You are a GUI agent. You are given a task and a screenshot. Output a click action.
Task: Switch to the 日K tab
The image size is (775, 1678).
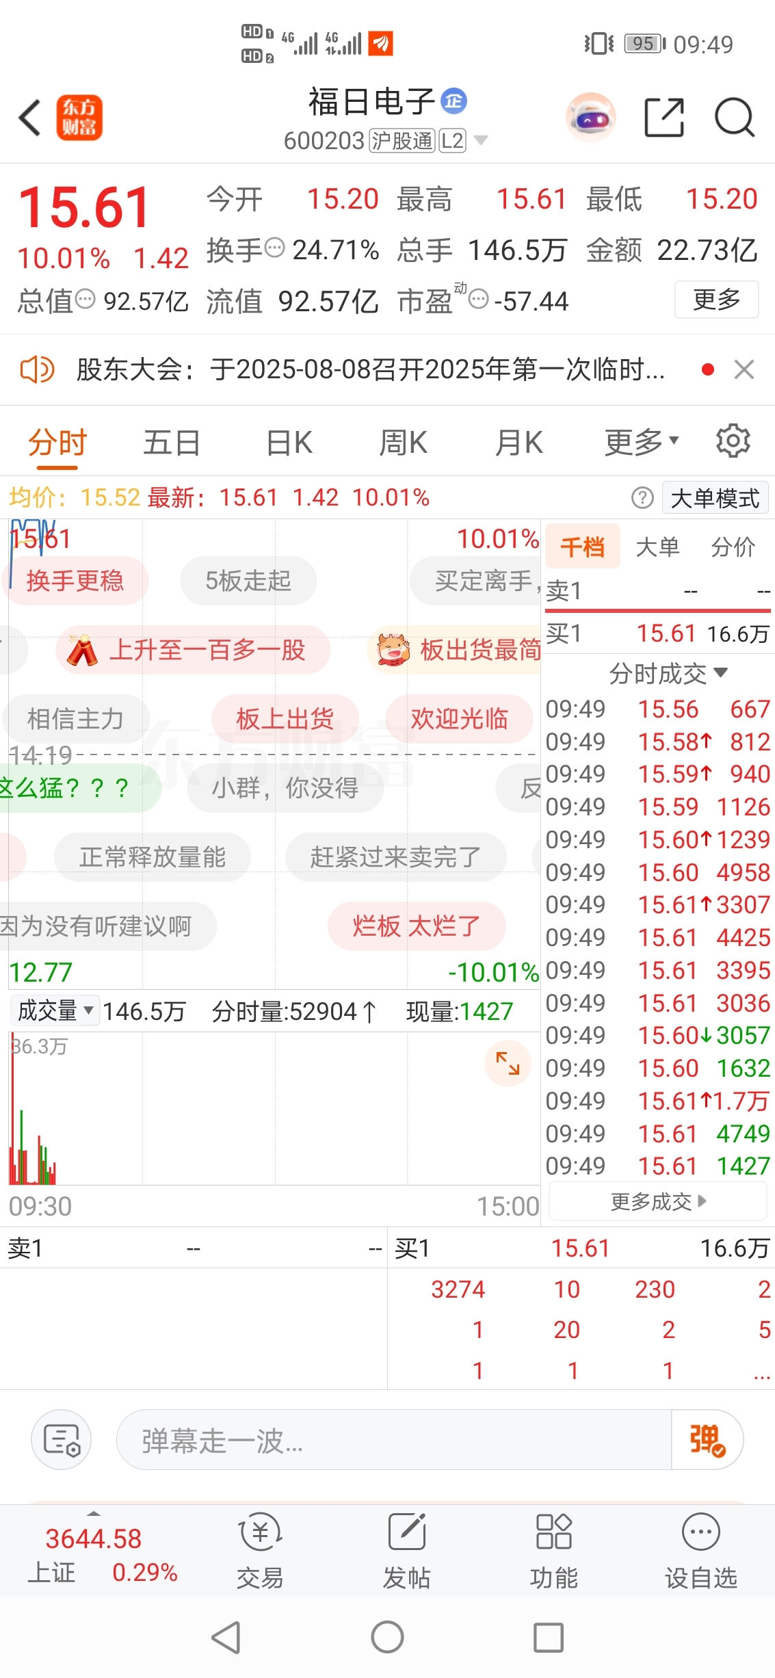[x=289, y=442]
